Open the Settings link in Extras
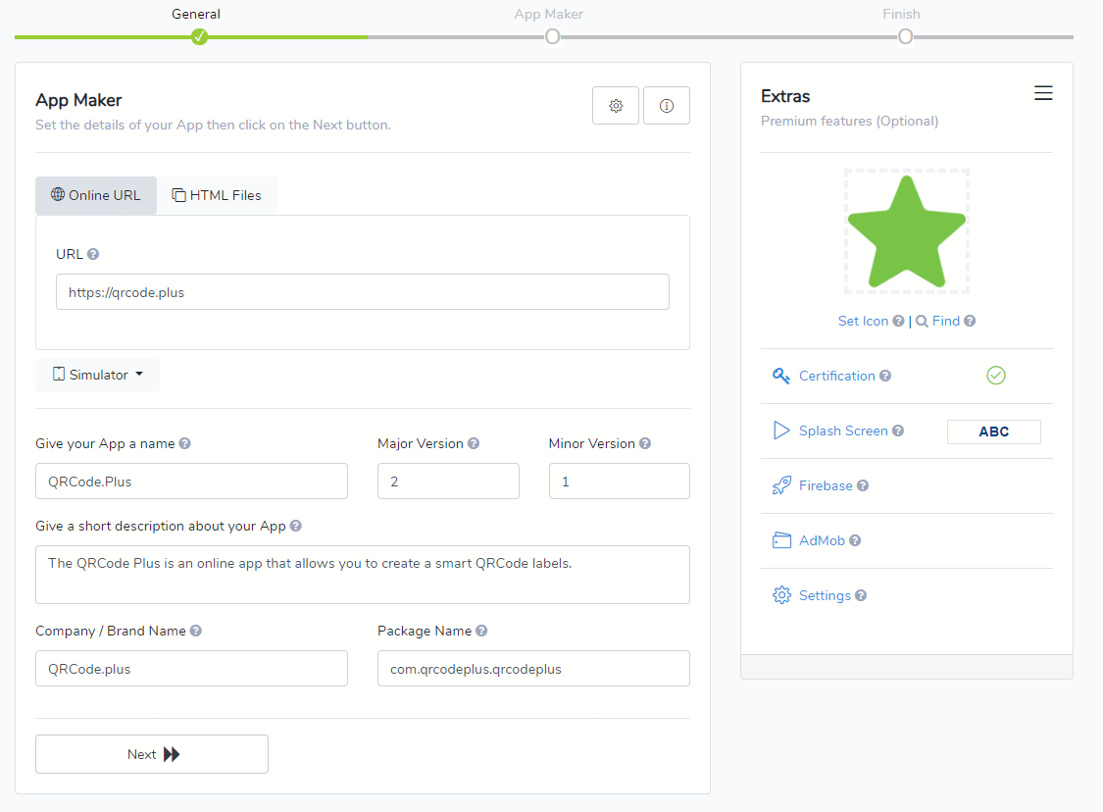Viewport: 1103px width, 812px height. click(x=825, y=595)
